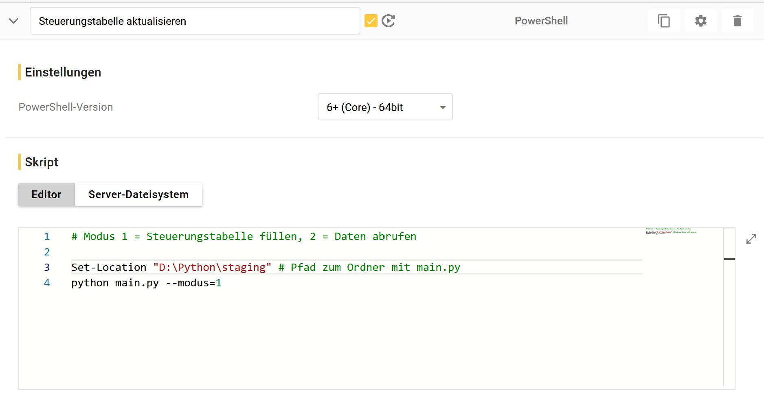
Task: Click the PowerShell step type label
Action: click(x=541, y=21)
